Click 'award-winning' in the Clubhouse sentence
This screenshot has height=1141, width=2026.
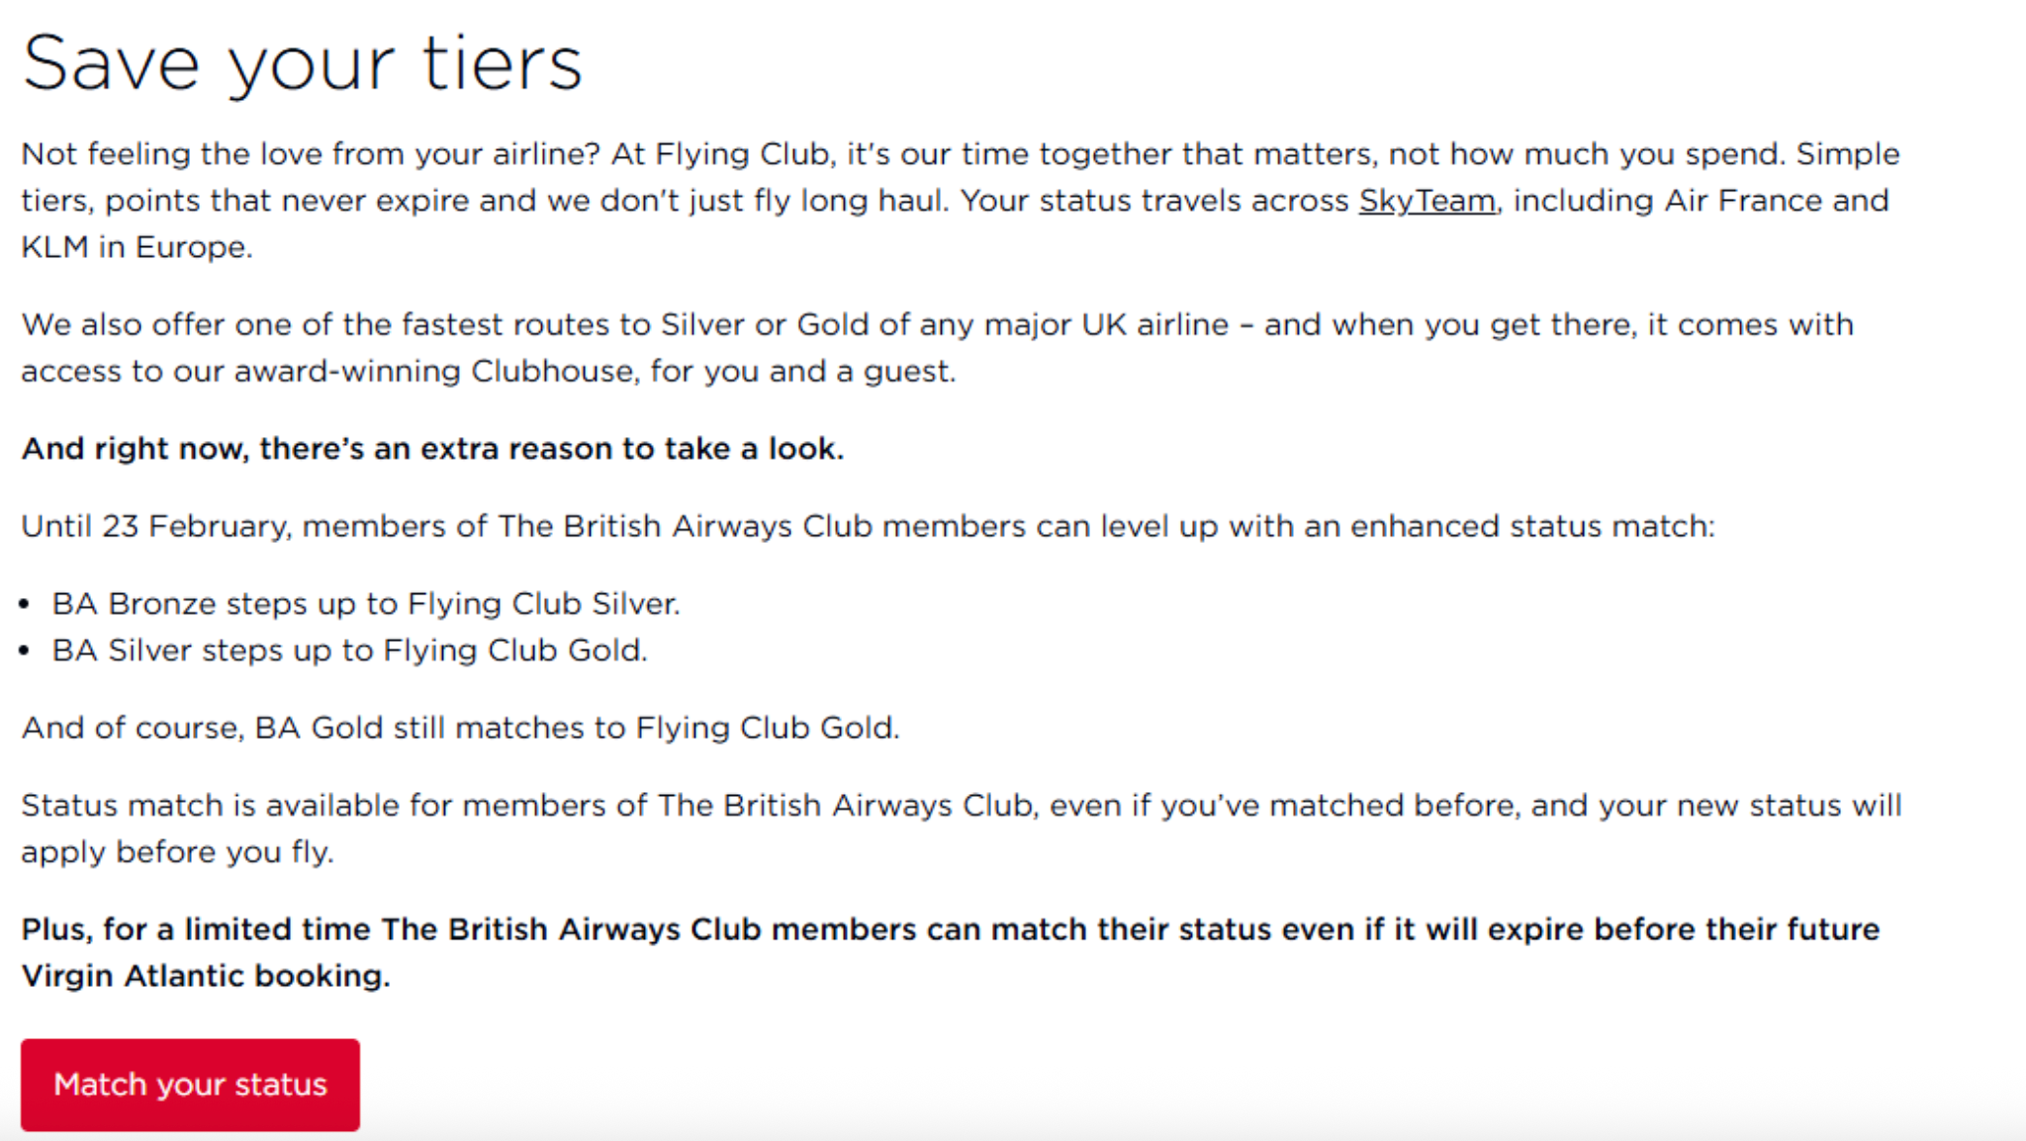(x=347, y=372)
